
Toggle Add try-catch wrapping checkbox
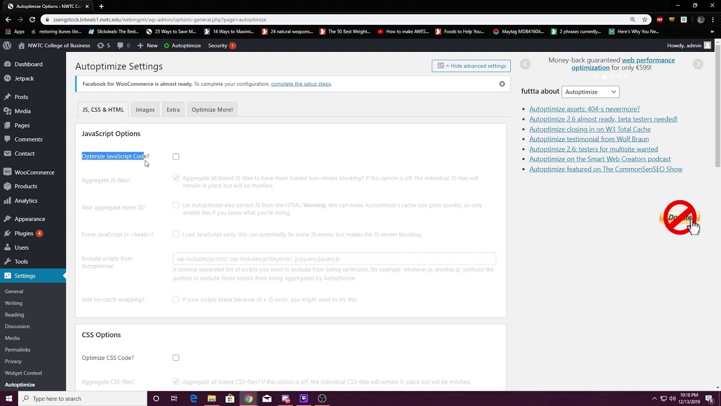coord(176,299)
